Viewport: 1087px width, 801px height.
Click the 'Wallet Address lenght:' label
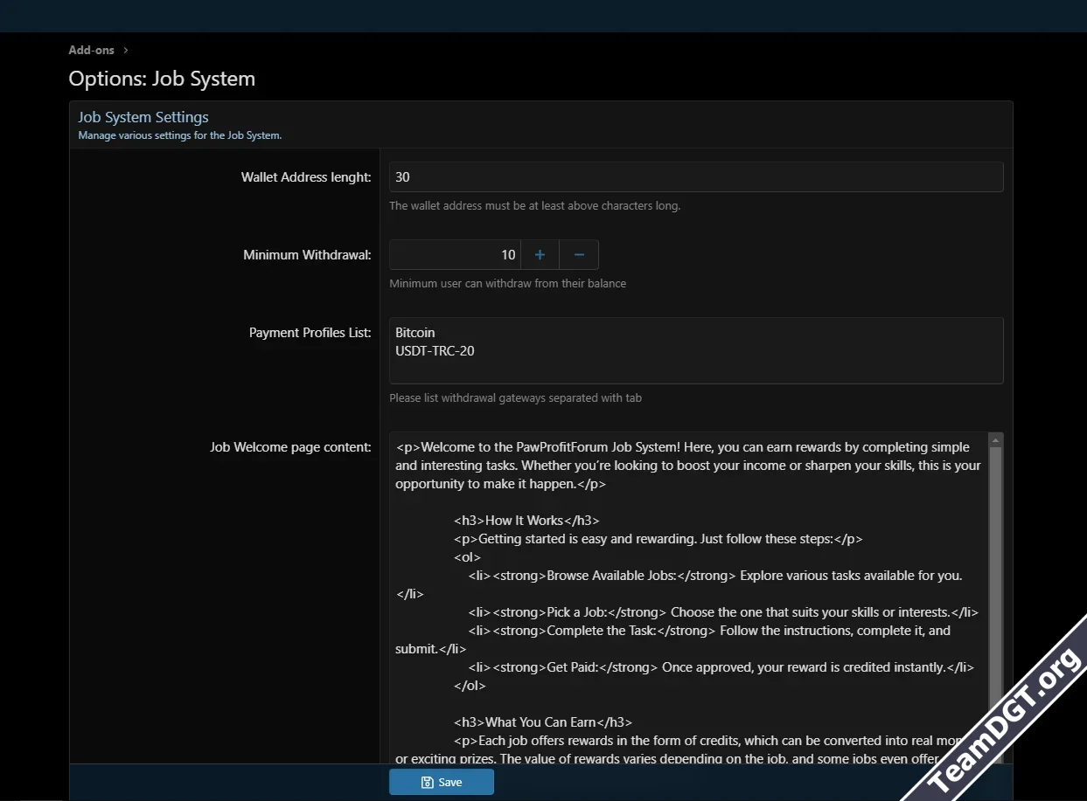[306, 177]
